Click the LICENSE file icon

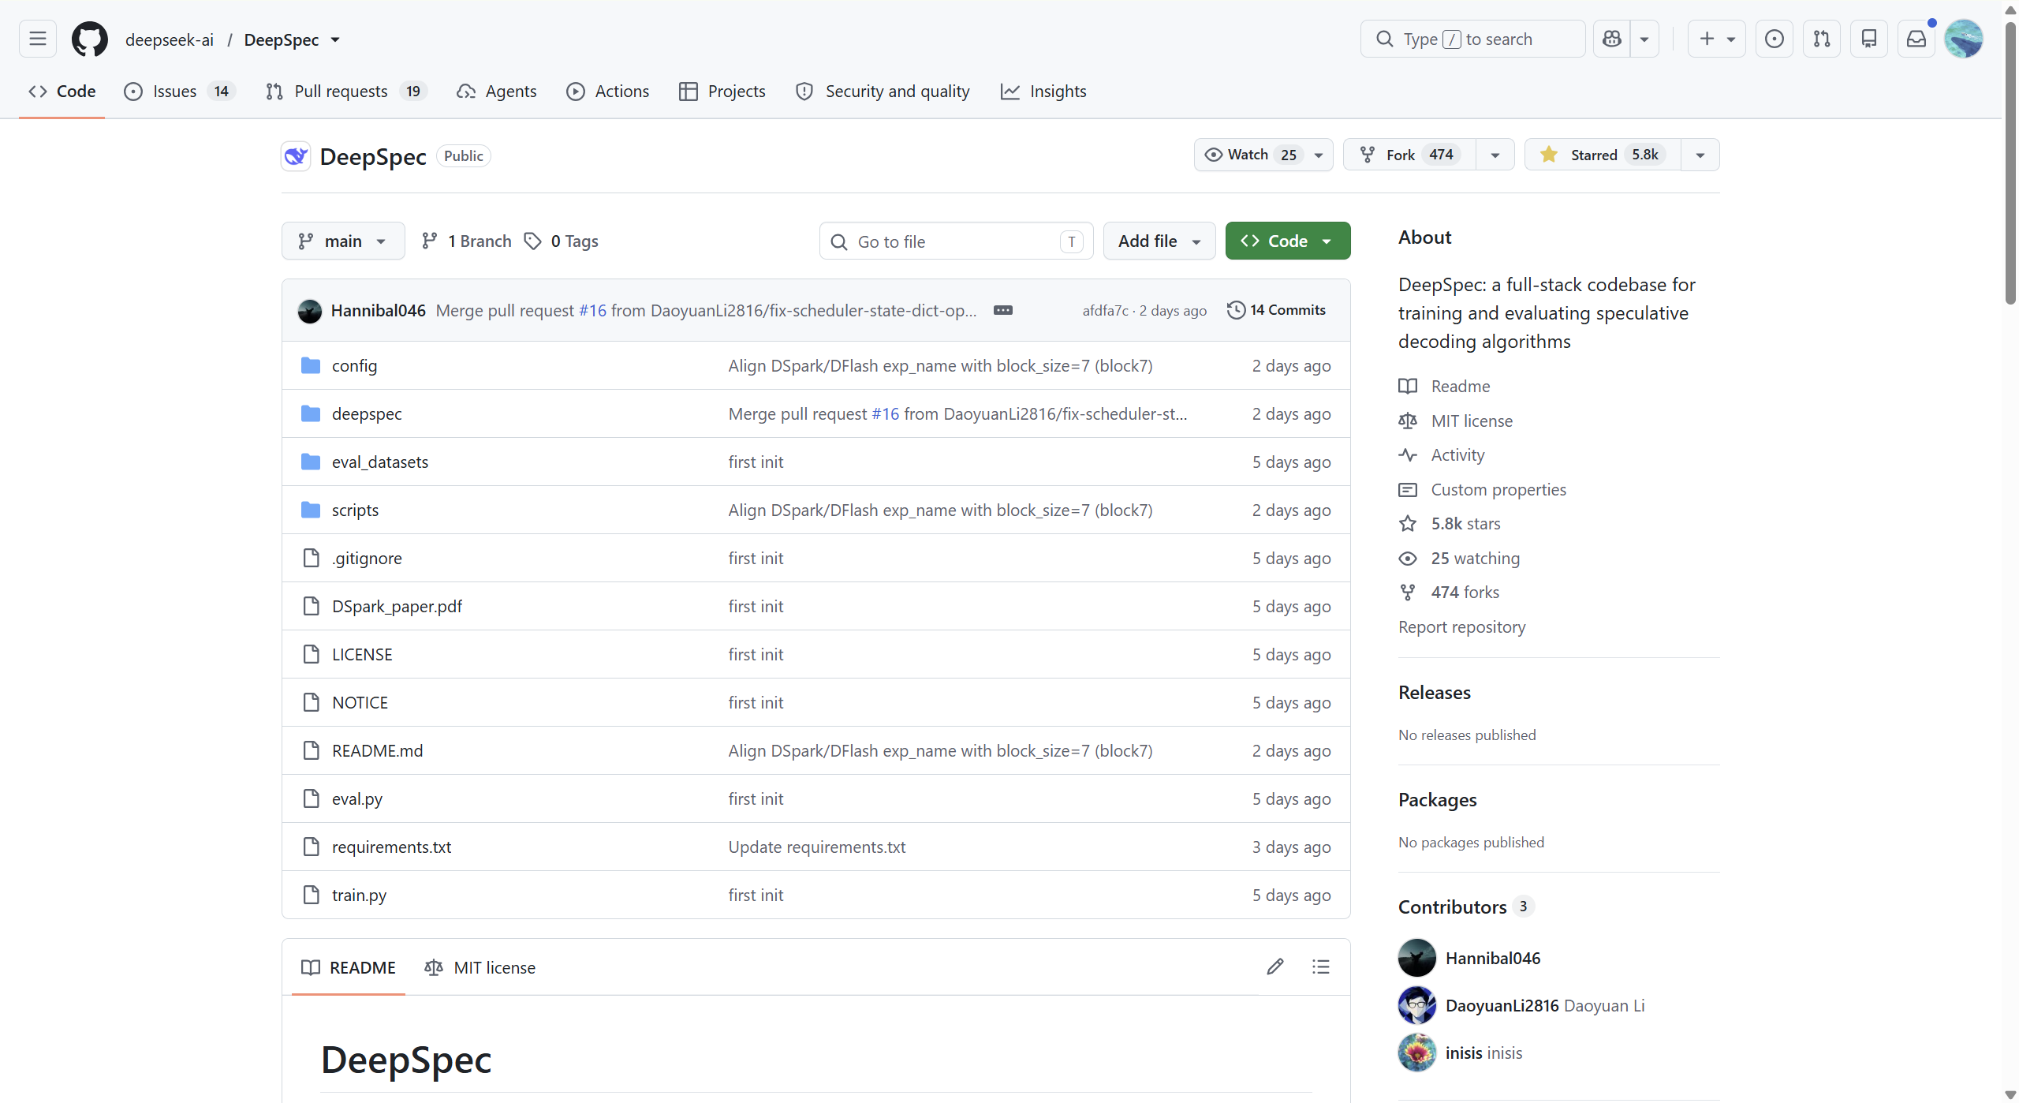click(311, 654)
